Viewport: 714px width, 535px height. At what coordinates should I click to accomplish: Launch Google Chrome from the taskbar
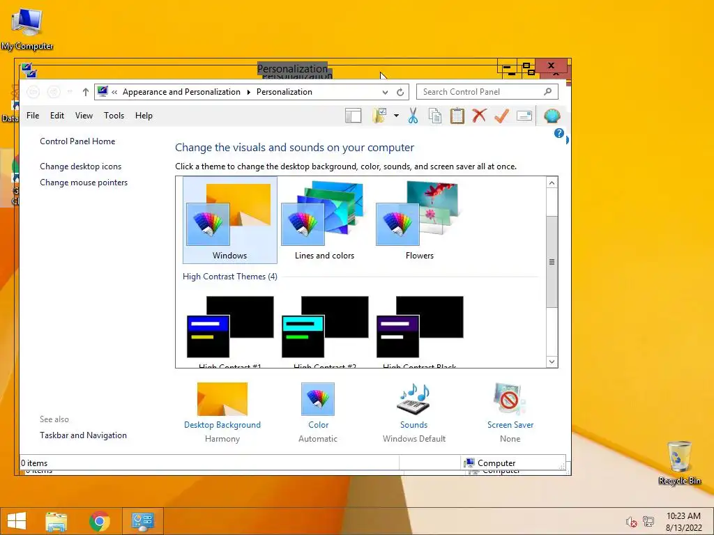(100, 521)
